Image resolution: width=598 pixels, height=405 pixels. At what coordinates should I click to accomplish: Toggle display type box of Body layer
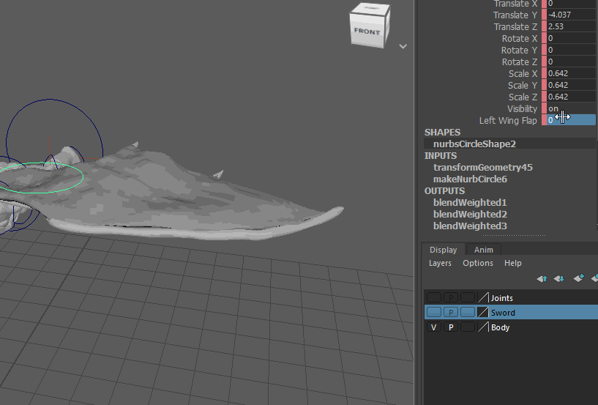pyautogui.click(x=468, y=327)
